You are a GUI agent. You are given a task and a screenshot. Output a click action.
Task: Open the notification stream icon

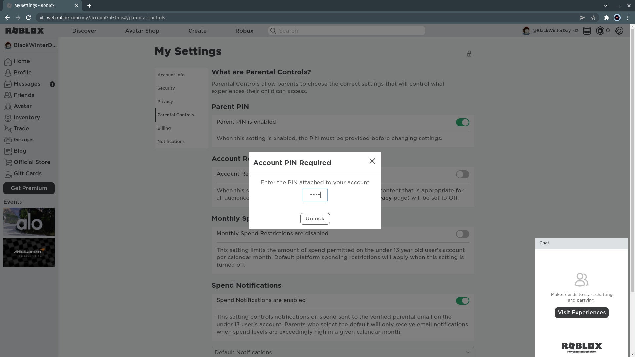coord(587,31)
